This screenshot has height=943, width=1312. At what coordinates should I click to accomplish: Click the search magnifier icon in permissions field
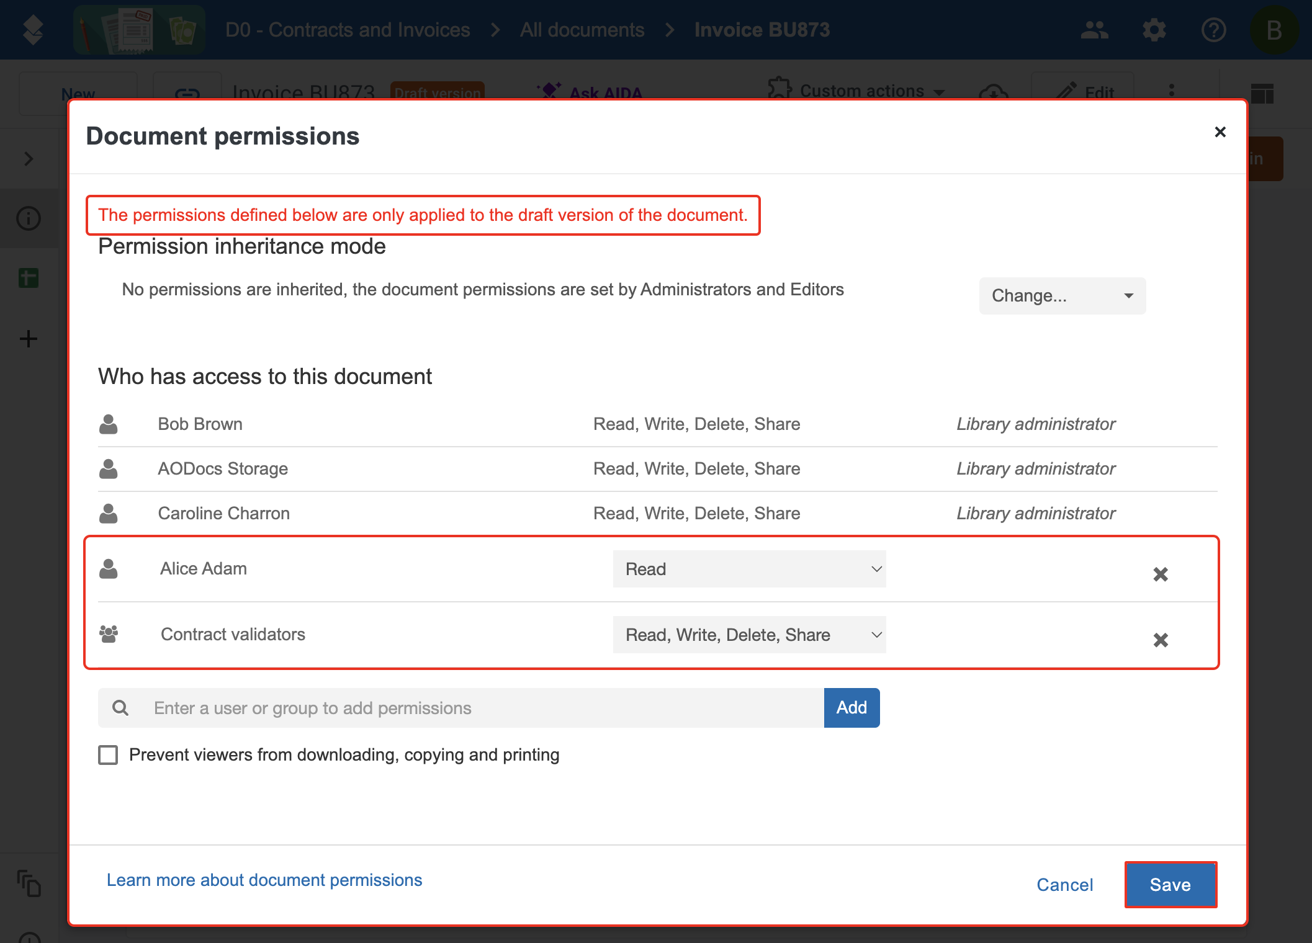click(120, 708)
